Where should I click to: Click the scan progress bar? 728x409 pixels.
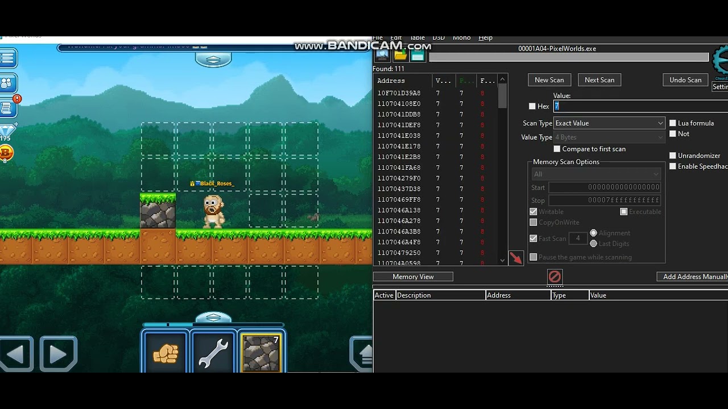(569, 57)
